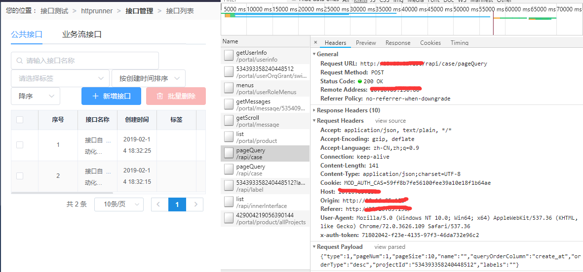Click the 序号 column header

tap(58, 119)
